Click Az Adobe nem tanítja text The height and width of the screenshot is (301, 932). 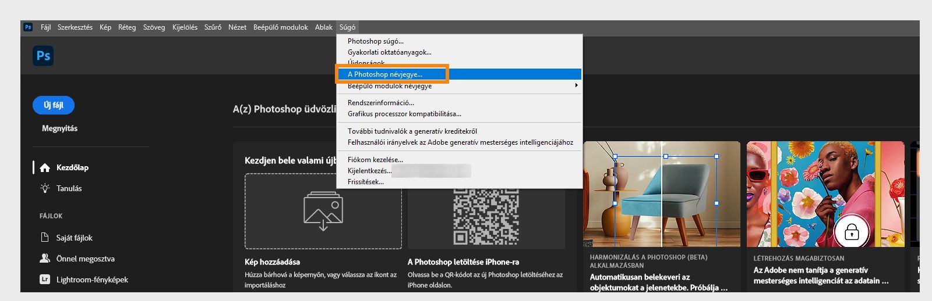click(x=821, y=275)
